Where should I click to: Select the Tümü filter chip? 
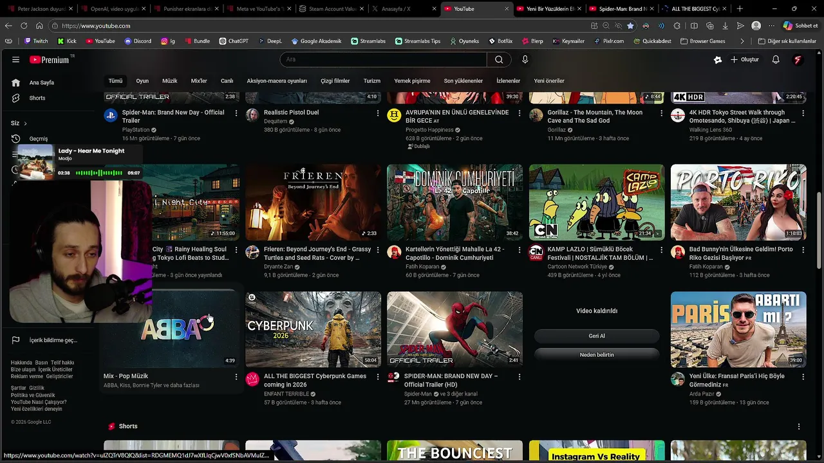(115, 81)
